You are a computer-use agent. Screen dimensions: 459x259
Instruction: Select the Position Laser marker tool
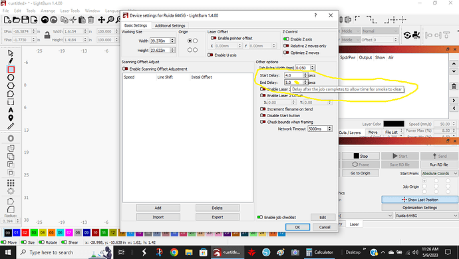point(11,118)
